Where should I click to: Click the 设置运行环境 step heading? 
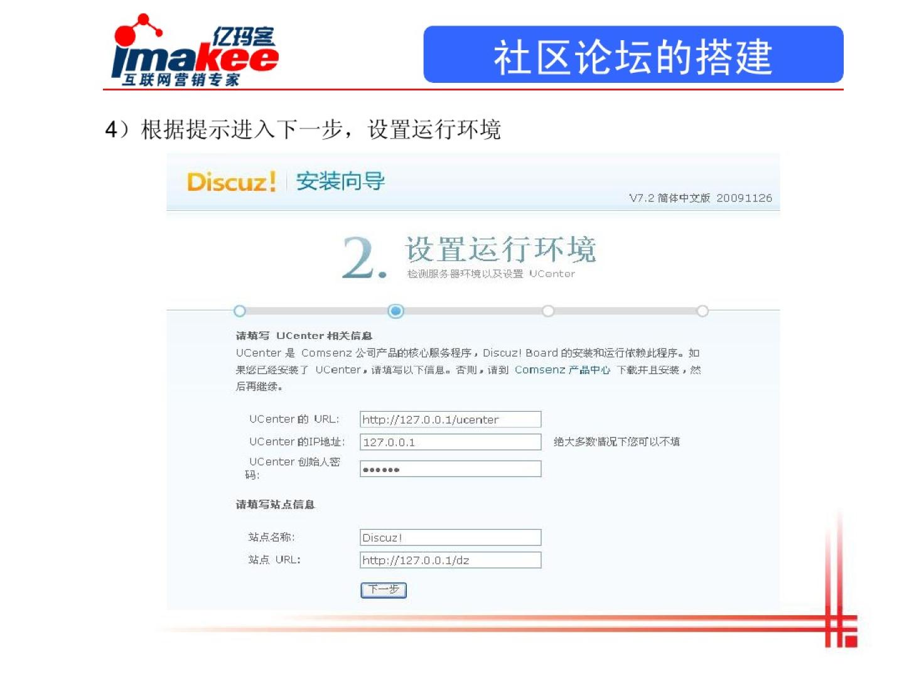click(500, 249)
